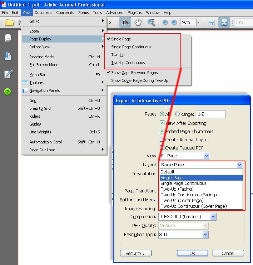Choose Automatically Scroll menu item
253x265 pixels.
point(64,142)
